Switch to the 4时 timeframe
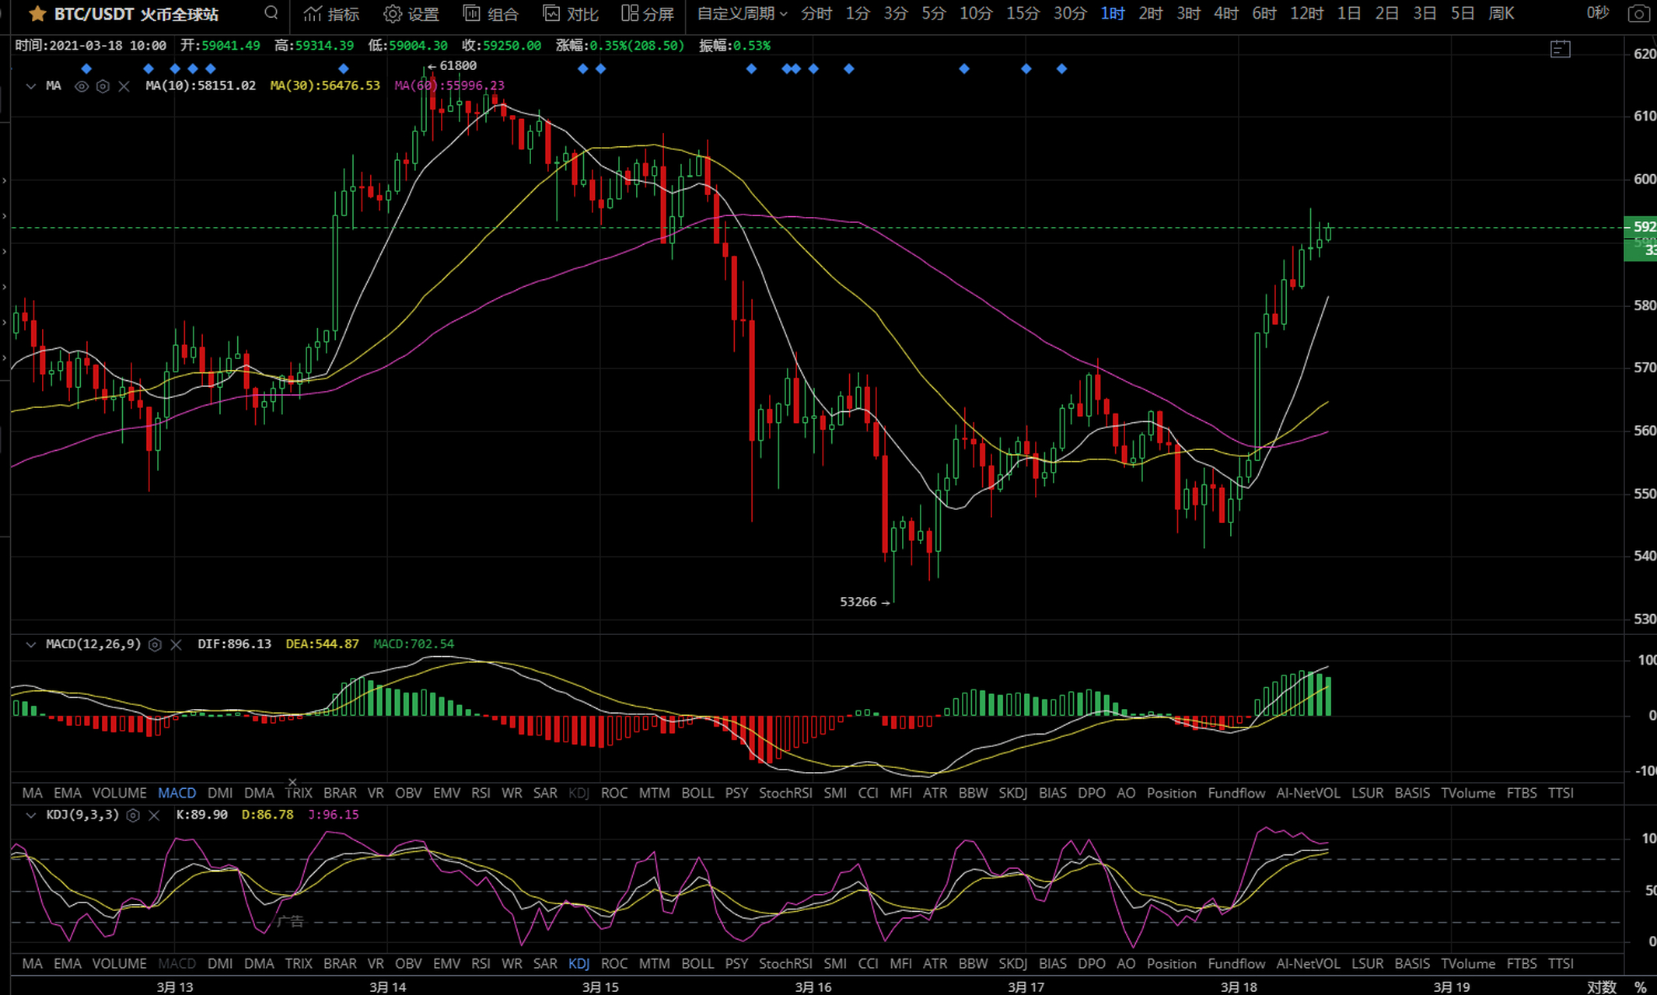The image size is (1657, 995). (1225, 14)
